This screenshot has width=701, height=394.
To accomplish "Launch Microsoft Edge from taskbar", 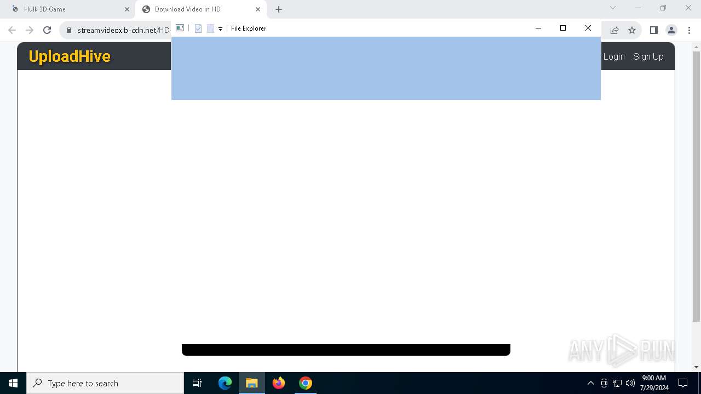I will [225, 383].
